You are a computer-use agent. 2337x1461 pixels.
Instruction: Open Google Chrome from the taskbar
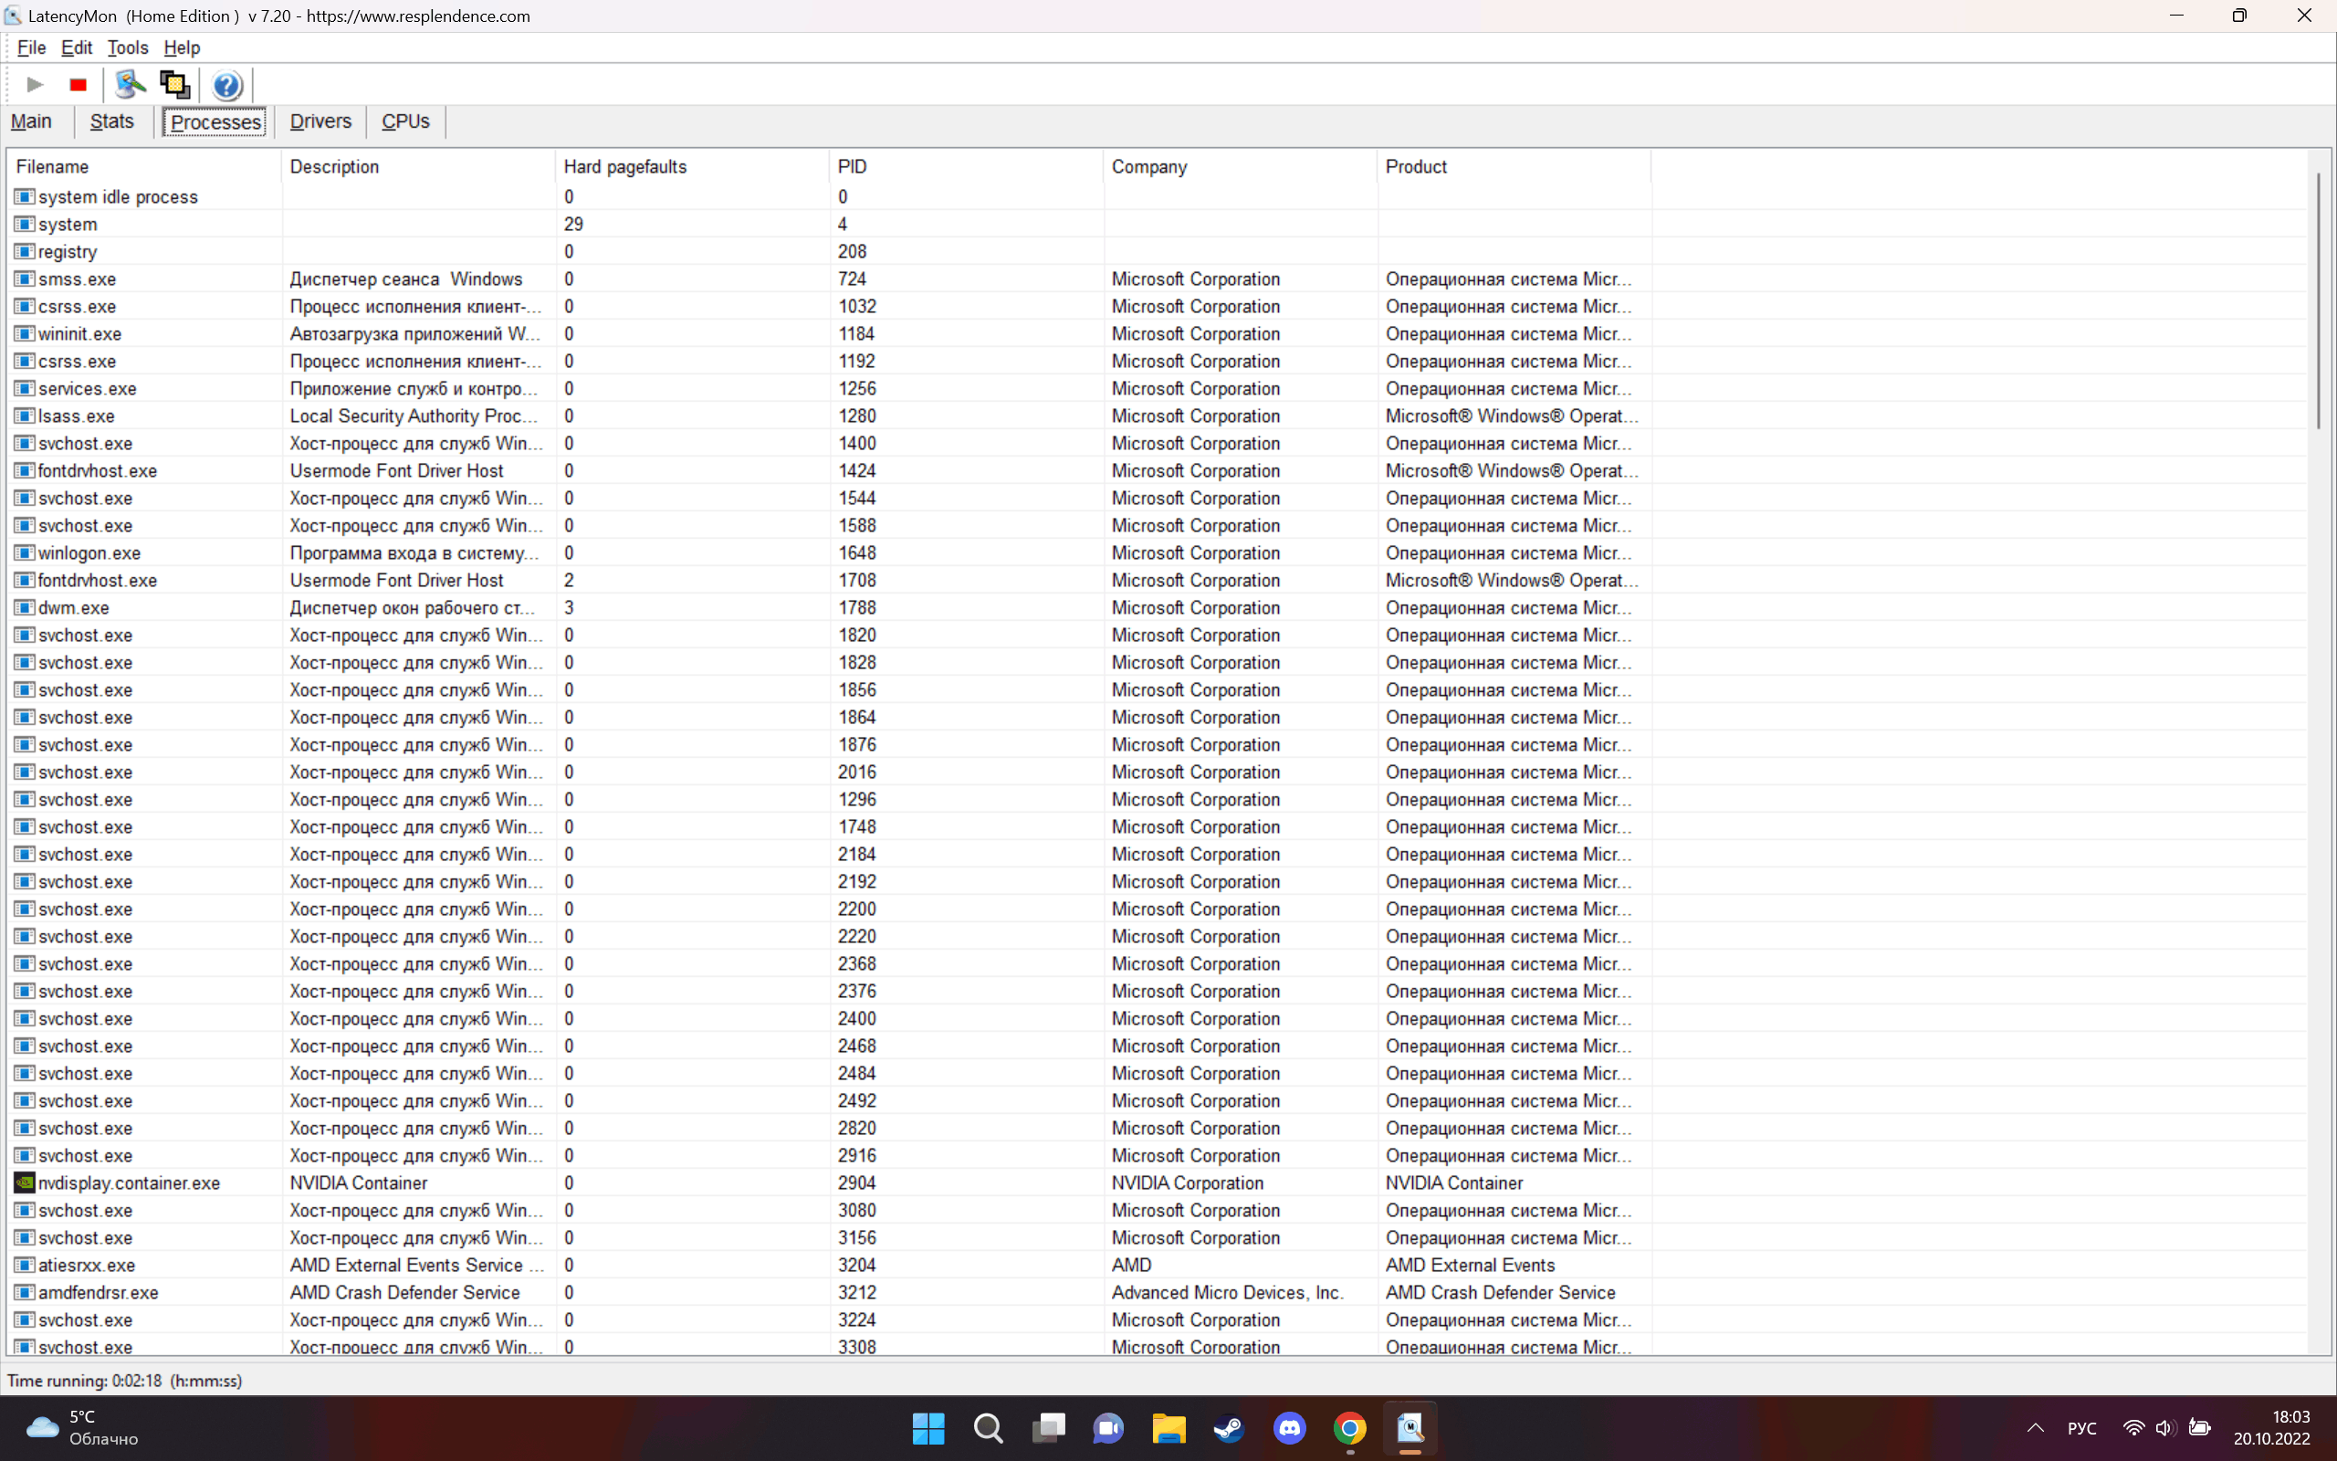pos(1350,1428)
